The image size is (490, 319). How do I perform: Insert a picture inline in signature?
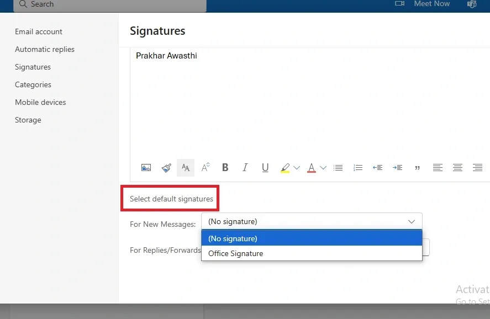tap(146, 168)
